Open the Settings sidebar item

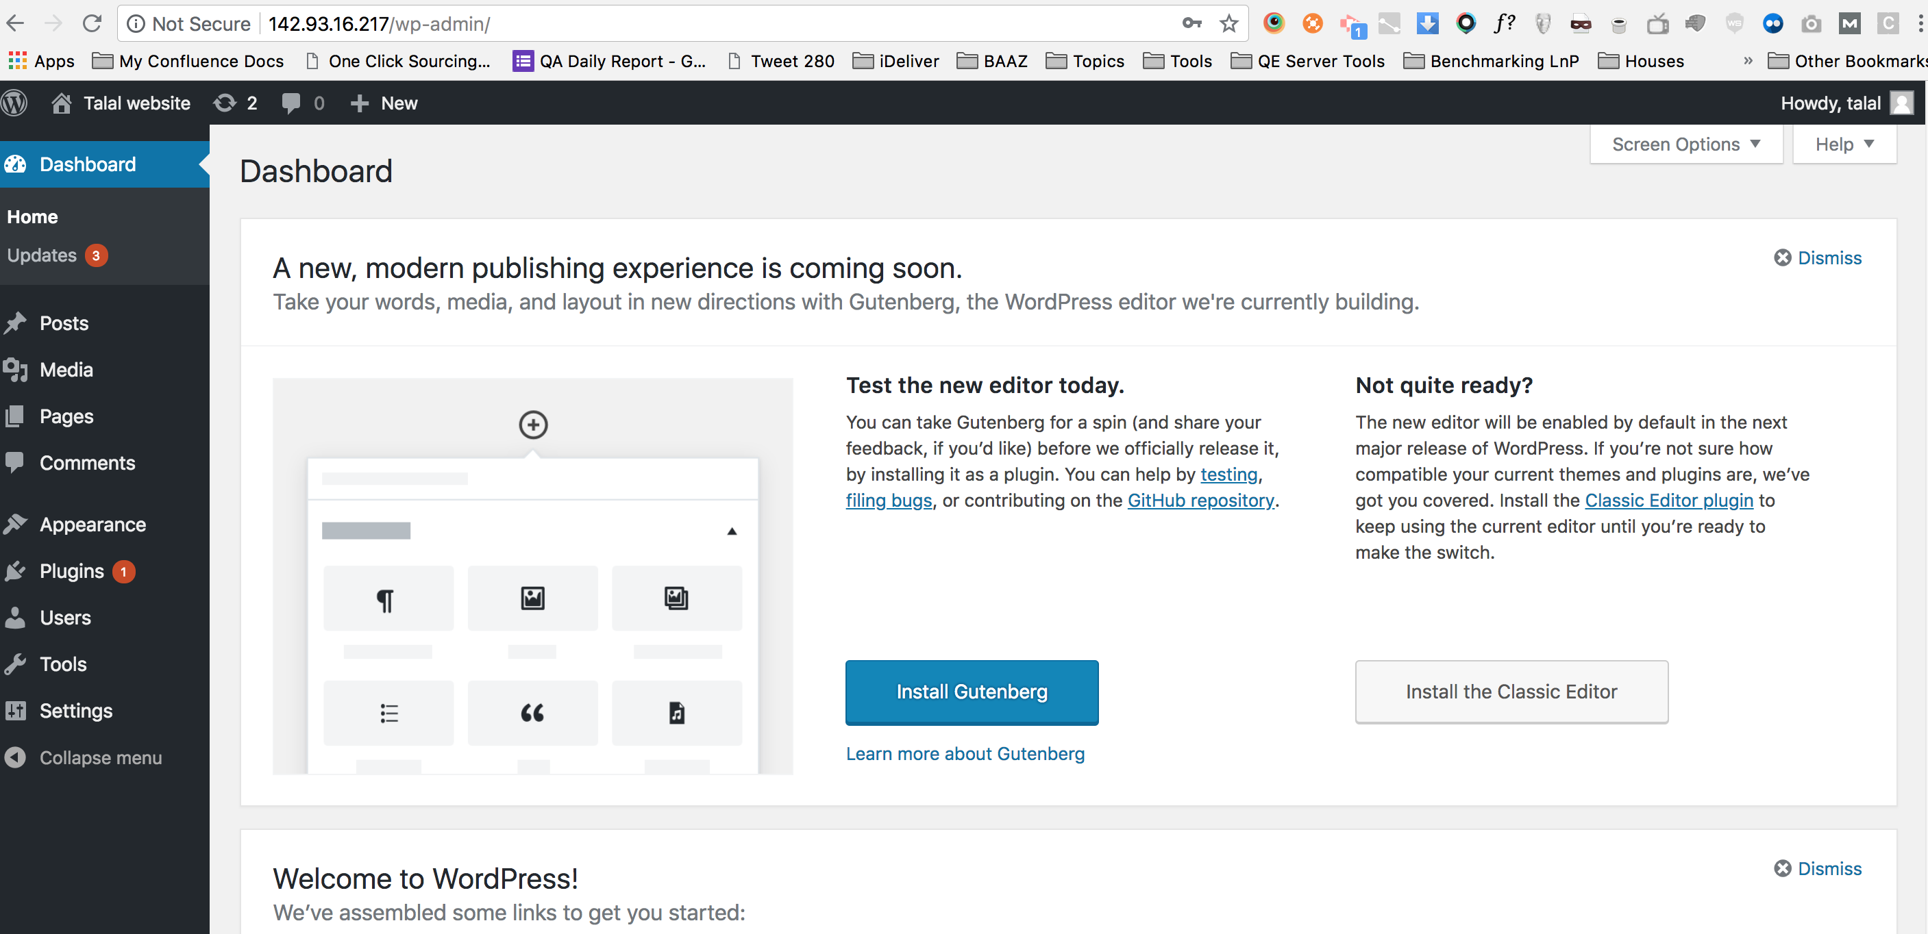pos(75,709)
